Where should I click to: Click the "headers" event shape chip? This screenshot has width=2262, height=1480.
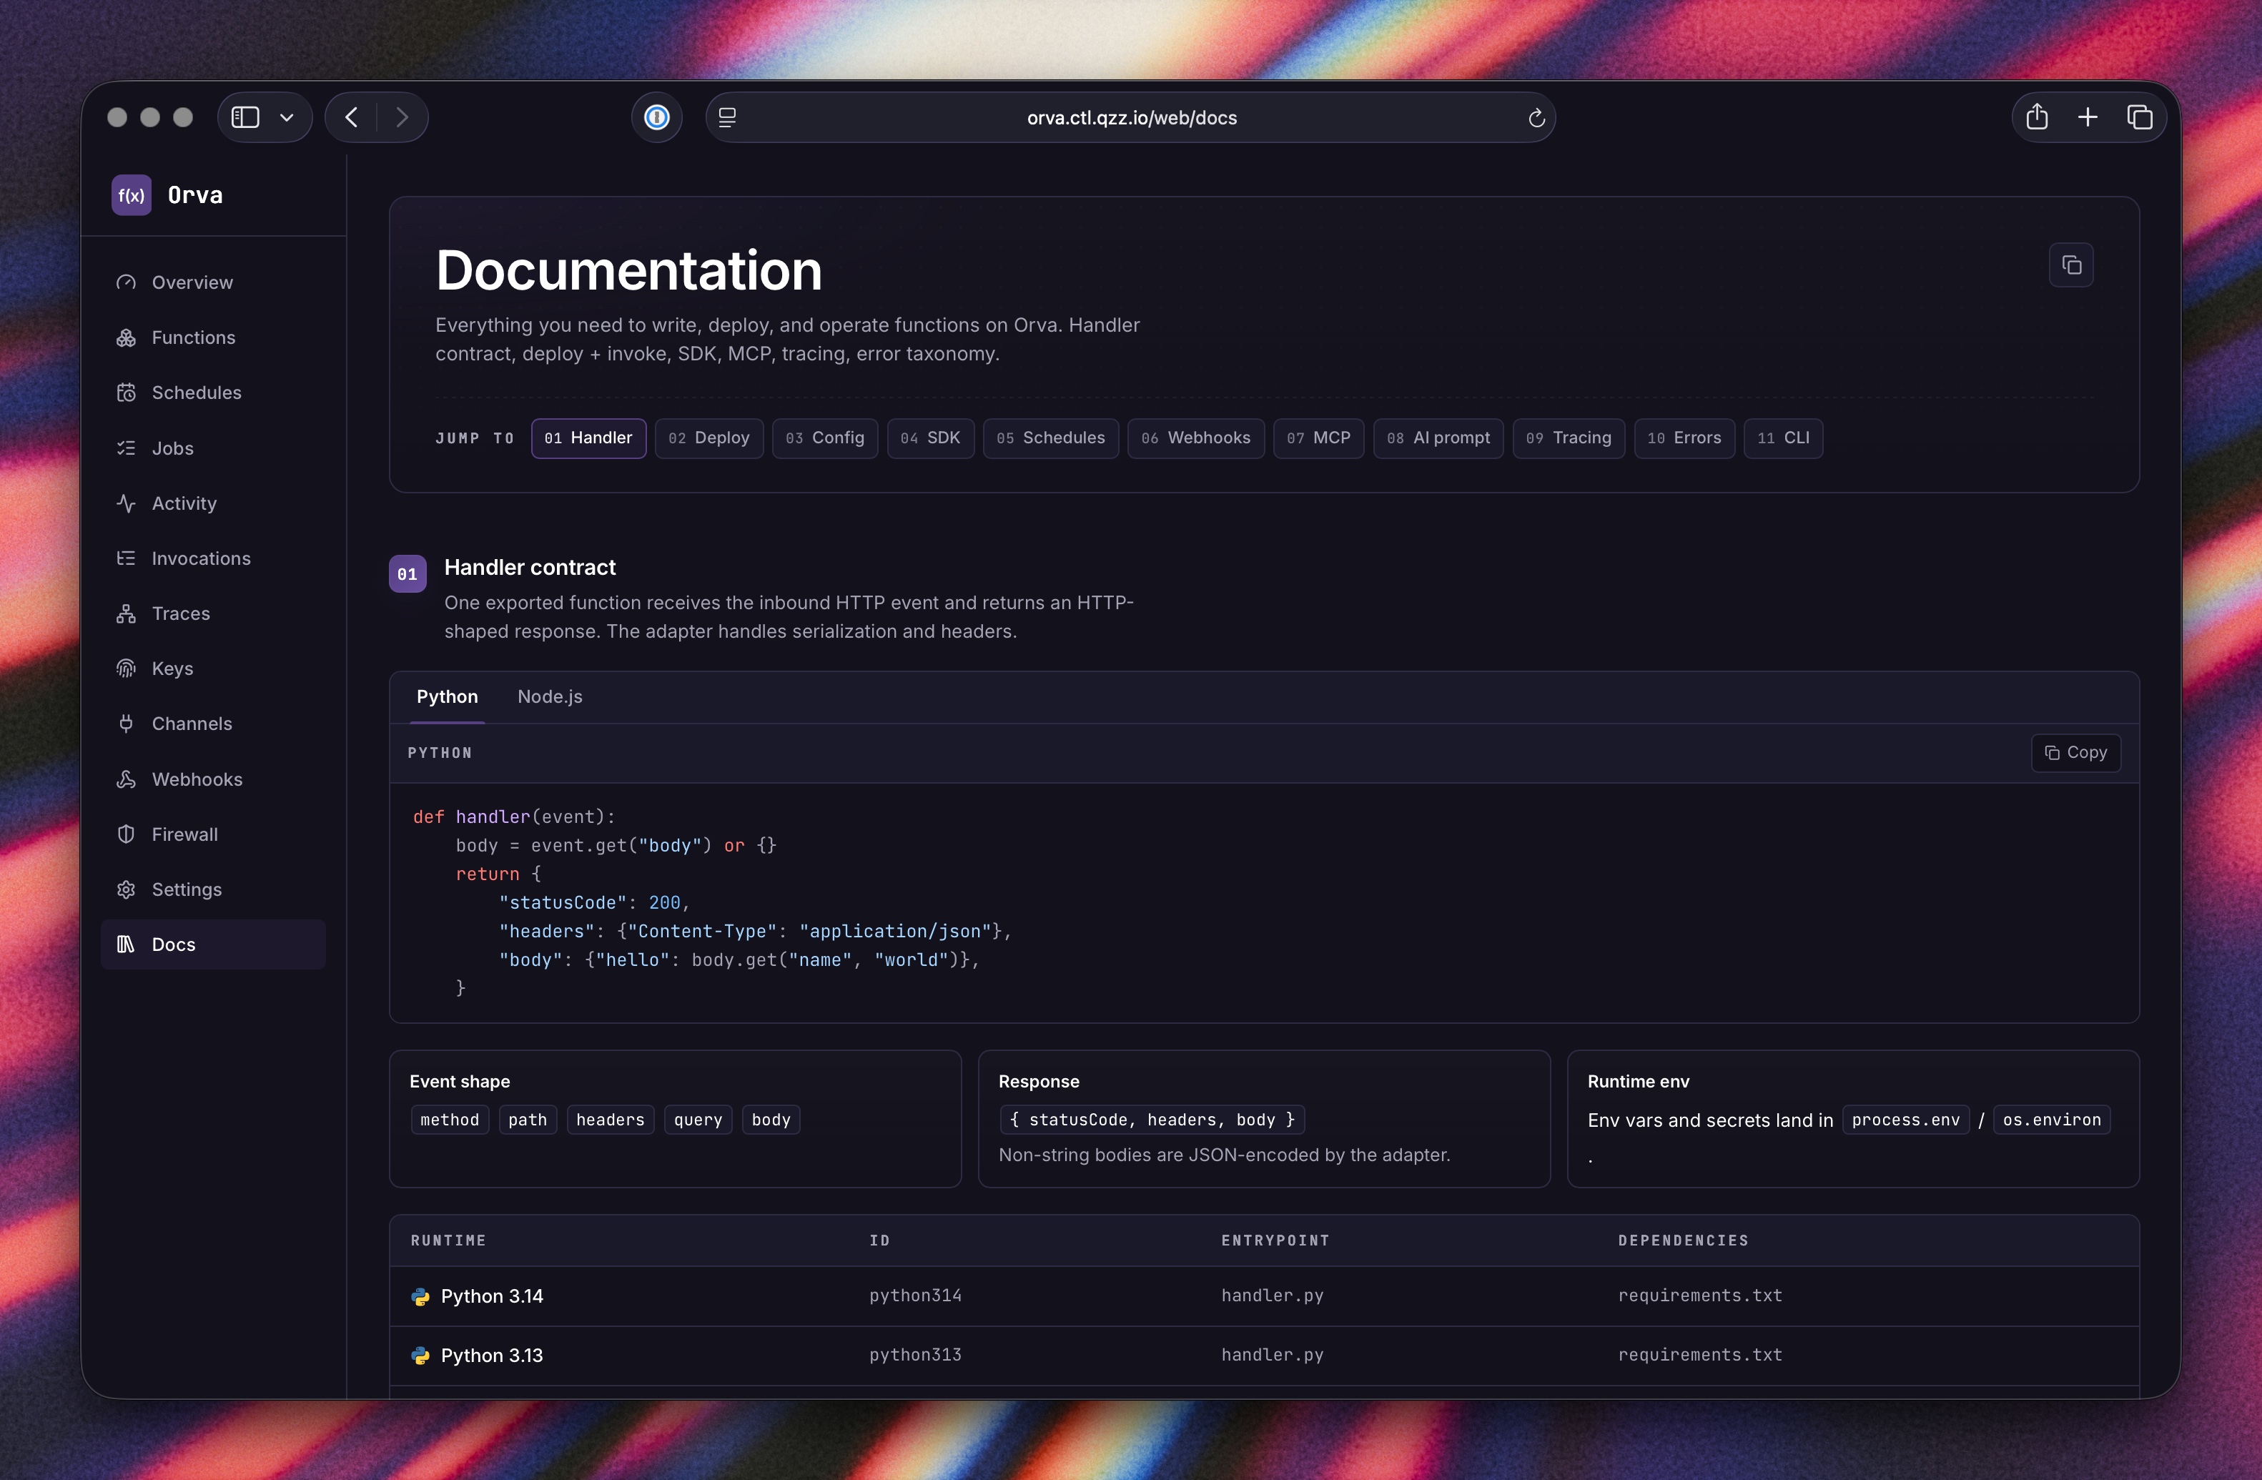(x=610, y=1120)
